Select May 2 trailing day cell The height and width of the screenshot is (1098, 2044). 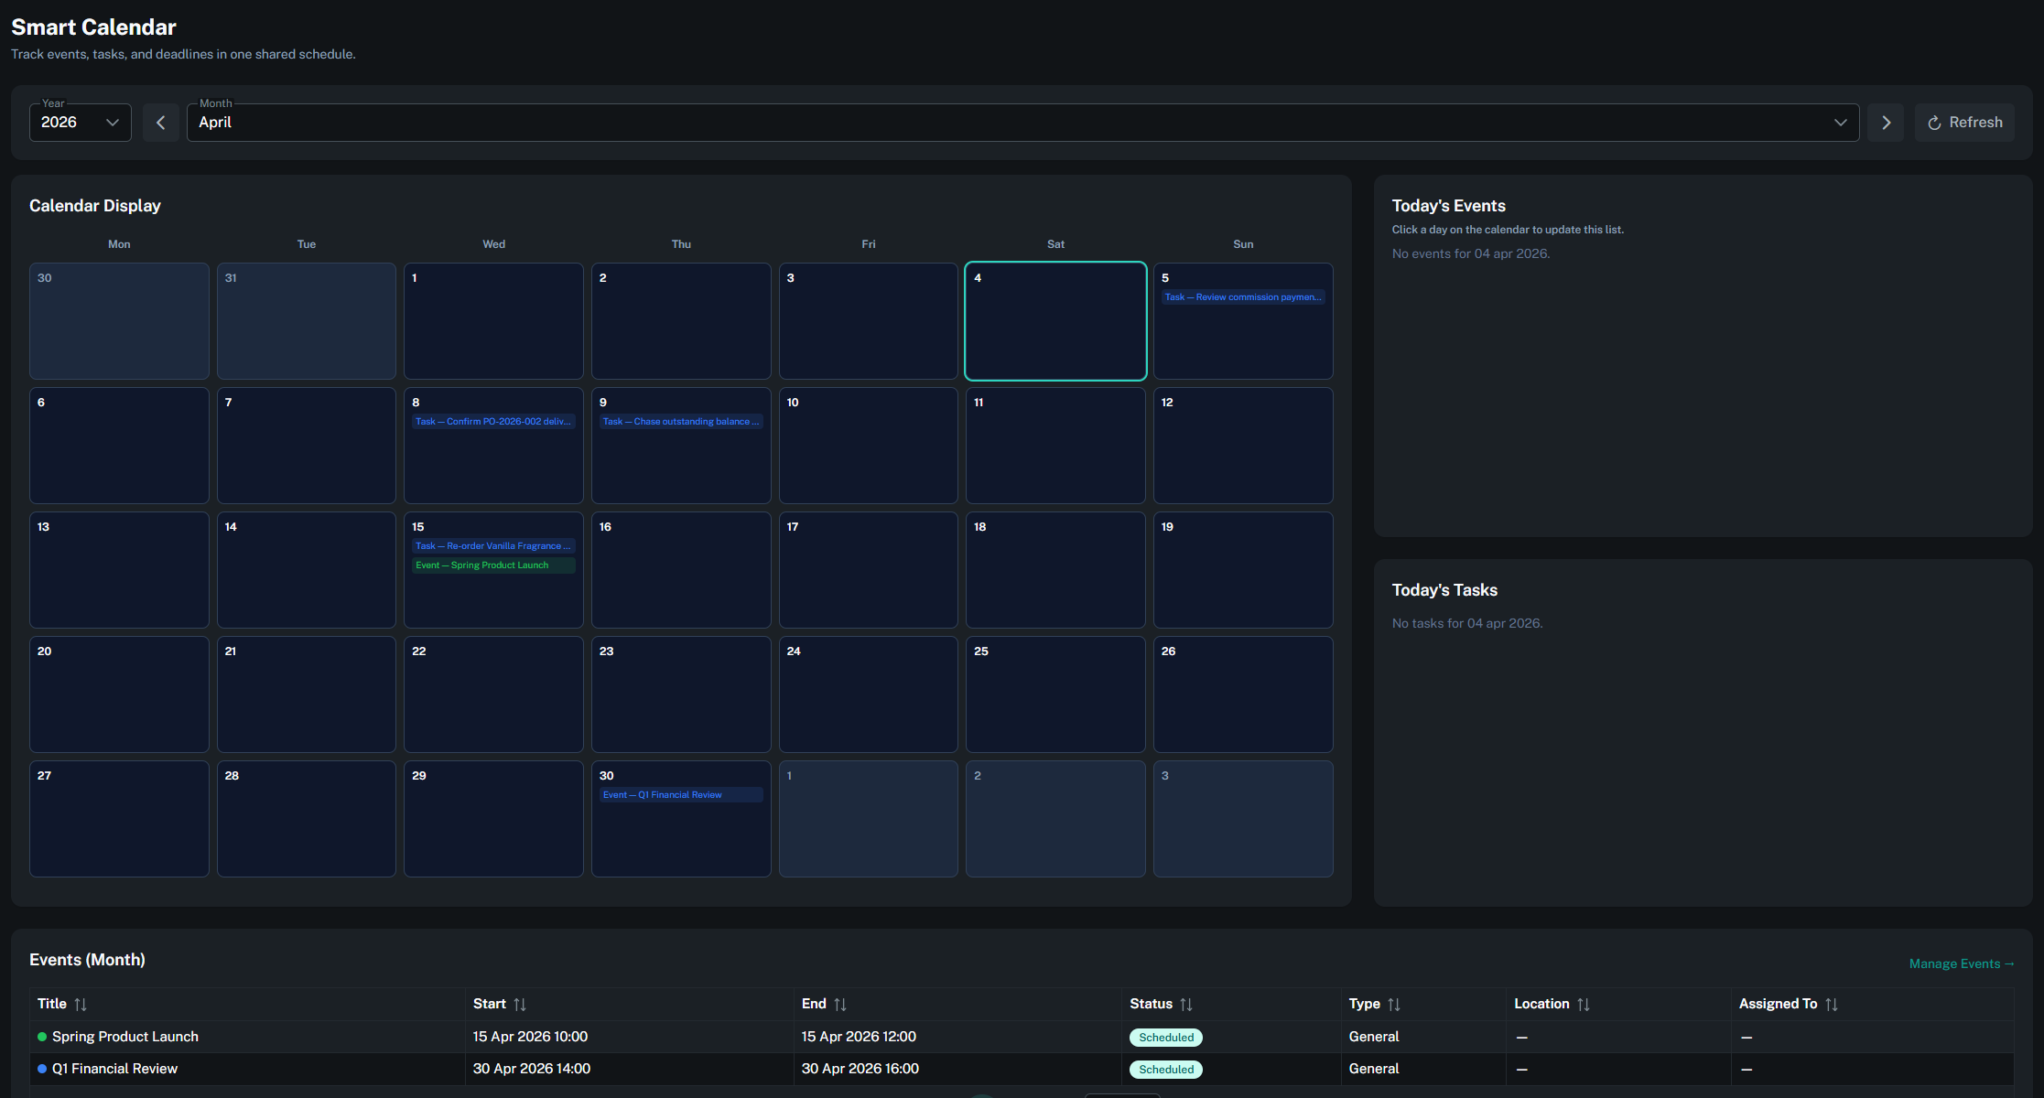click(x=1055, y=819)
